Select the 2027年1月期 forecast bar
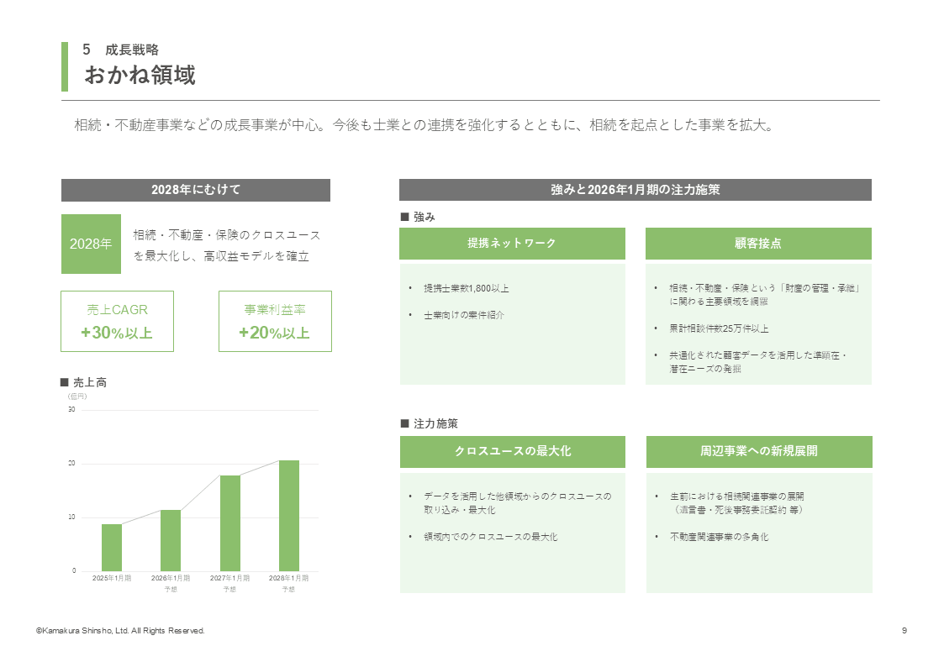The width and height of the screenshot is (944, 667). (x=230, y=523)
